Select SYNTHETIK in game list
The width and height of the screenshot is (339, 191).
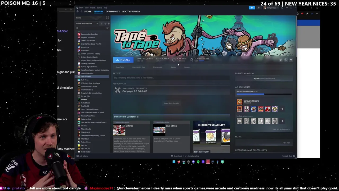[x=85, y=50]
